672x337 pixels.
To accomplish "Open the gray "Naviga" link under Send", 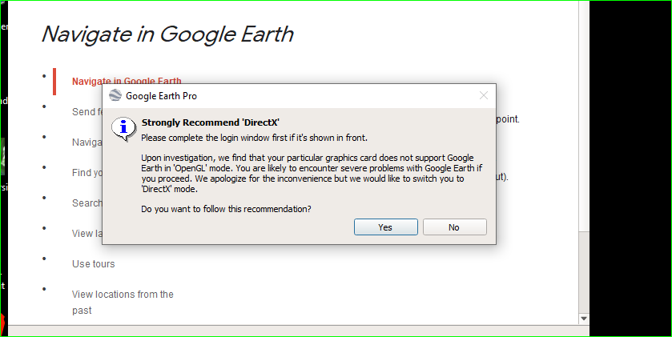I will [87, 142].
